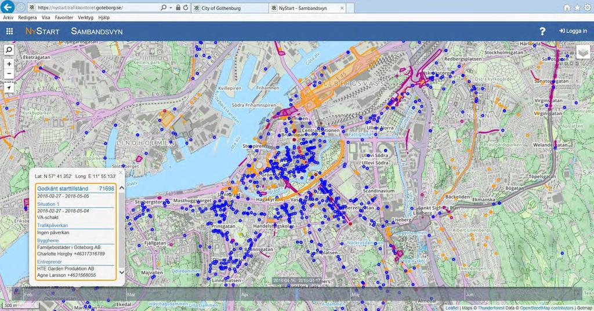Click the popup scroll down arrow
The width and height of the screenshot is (594, 311).
coord(122,272)
